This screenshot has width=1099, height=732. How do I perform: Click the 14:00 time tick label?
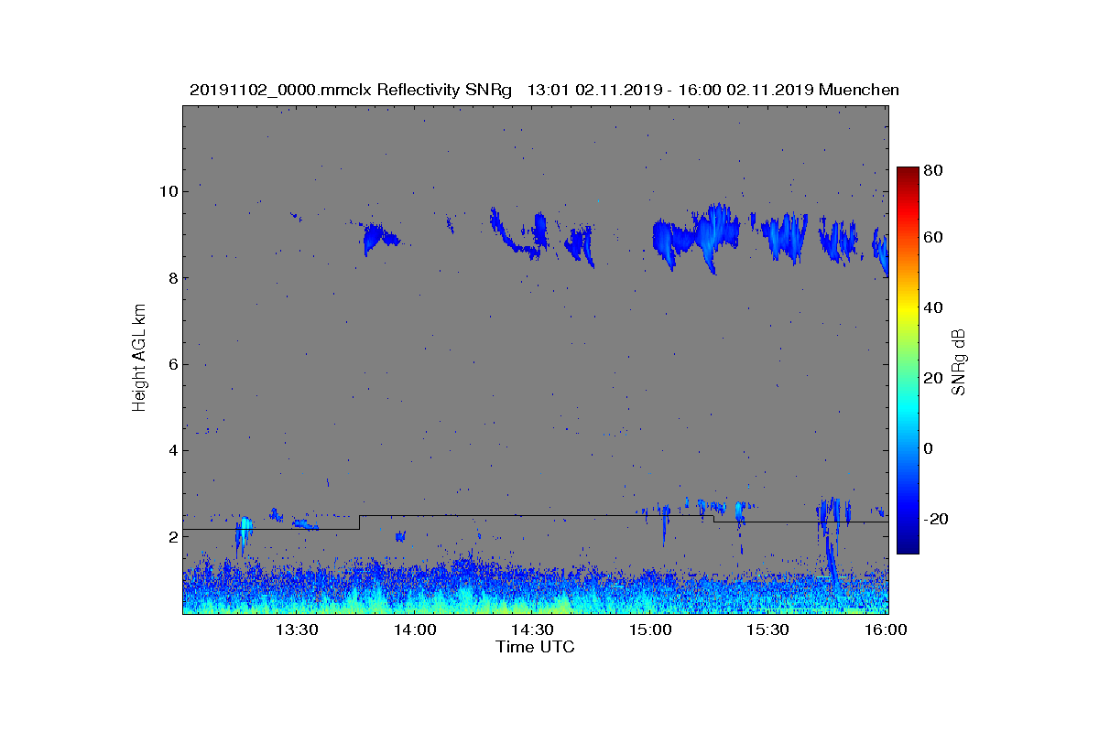pyautogui.click(x=415, y=630)
